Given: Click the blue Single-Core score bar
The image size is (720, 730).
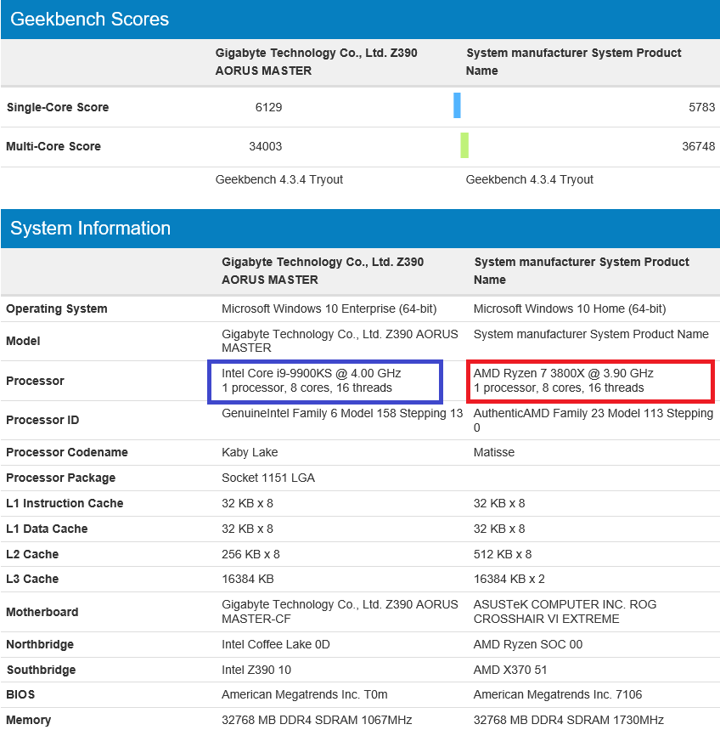Looking at the screenshot, I should [457, 105].
